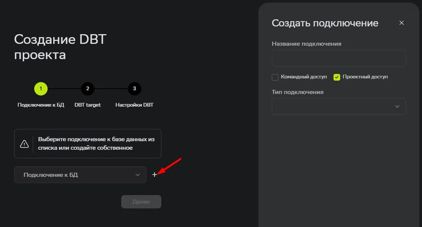Click the Подключение к БД step label

click(x=41, y=105)
